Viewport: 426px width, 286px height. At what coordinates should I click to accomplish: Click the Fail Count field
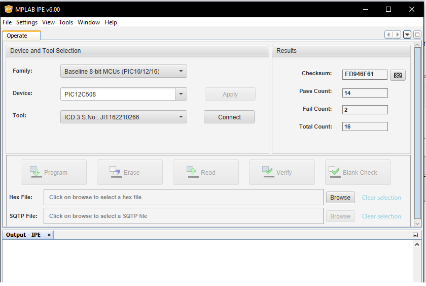tap(365, 110)
